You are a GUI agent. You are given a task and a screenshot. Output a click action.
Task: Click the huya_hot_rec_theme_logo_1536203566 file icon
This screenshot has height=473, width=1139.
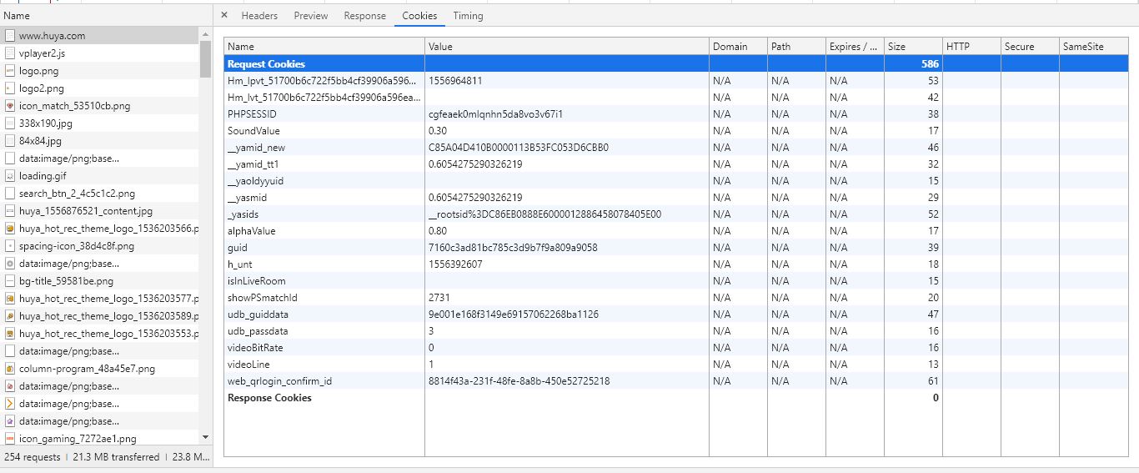tap(10, 229)
